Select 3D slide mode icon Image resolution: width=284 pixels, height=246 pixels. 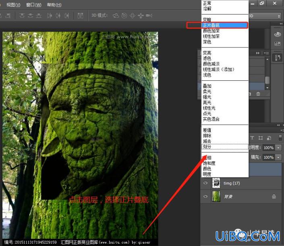(x=141, y=16)
